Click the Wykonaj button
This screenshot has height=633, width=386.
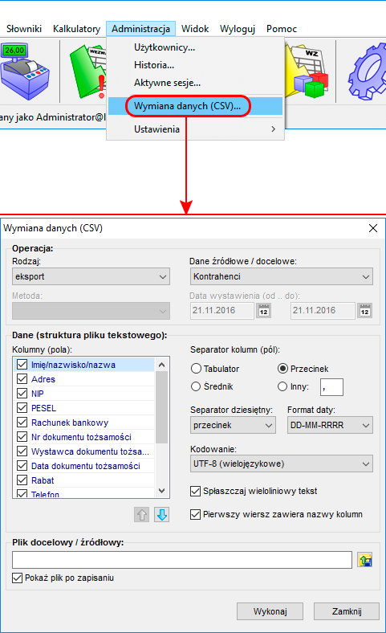click(270, 611)
